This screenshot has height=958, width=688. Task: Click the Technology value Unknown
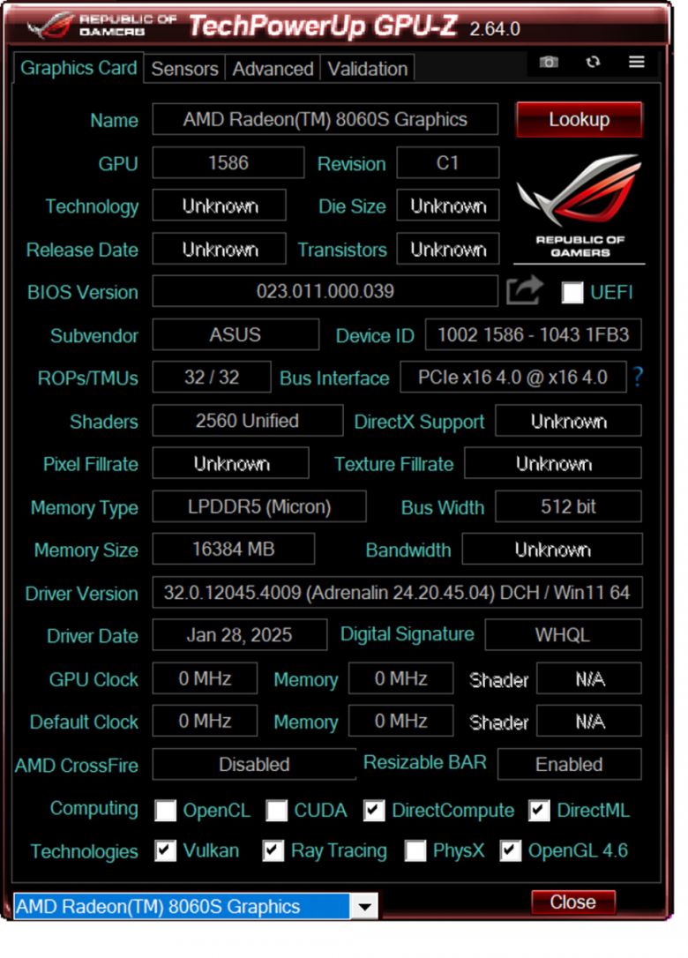tap(220, 206)
